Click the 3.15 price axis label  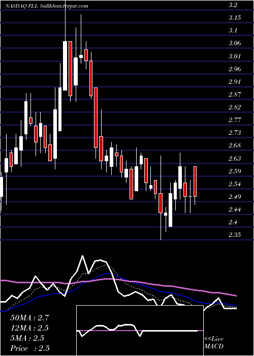[235, 18]
